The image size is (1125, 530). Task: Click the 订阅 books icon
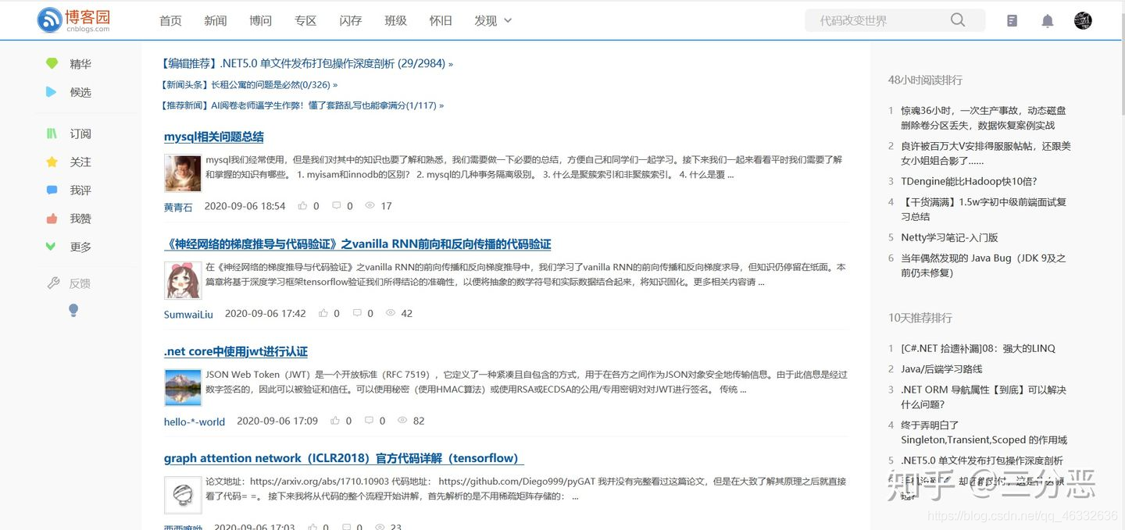pos(52,133)
